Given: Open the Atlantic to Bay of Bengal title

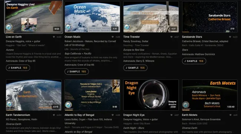Looking at the screenshot, I should point(79,115).
